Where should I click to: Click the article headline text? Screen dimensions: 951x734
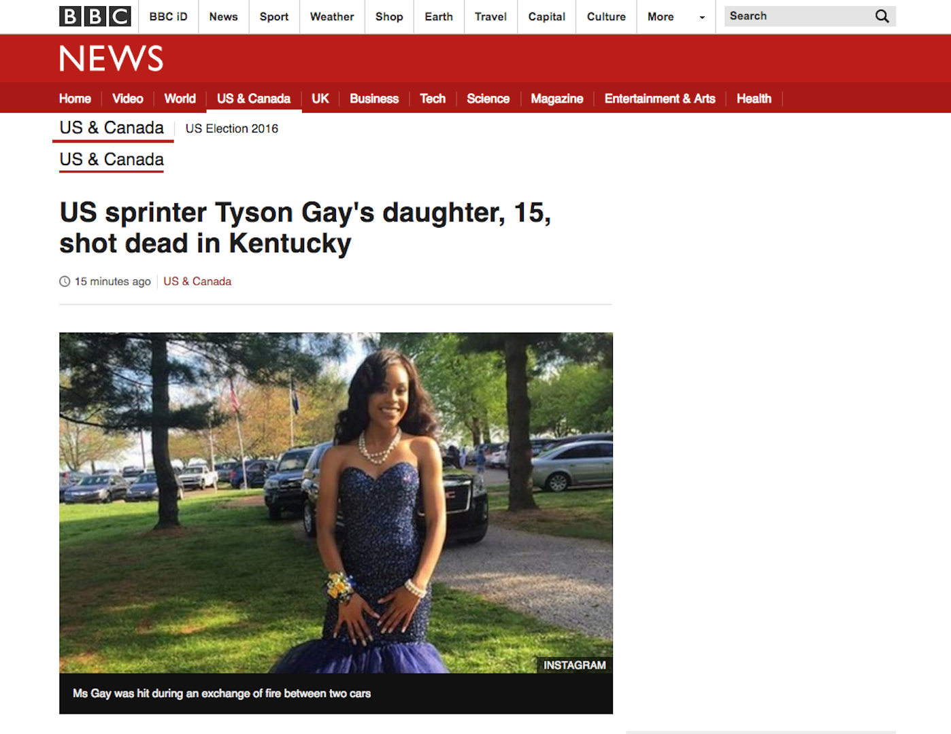tap(305, 228)
